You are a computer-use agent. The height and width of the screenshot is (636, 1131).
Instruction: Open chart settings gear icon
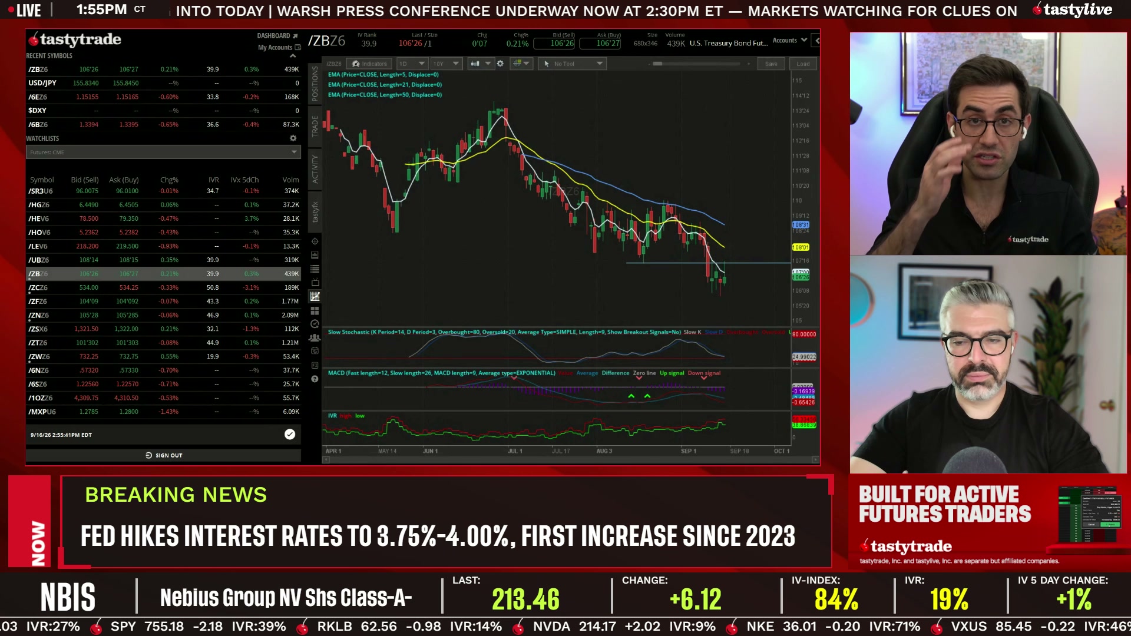tap(500, 64)
